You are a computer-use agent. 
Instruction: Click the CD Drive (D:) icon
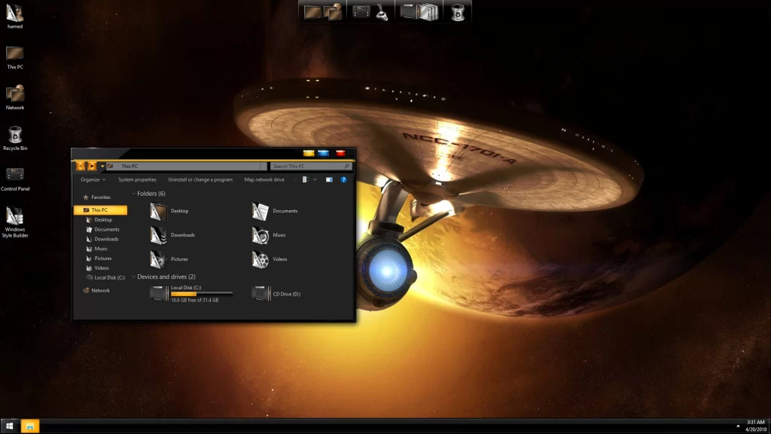[261, 294]
